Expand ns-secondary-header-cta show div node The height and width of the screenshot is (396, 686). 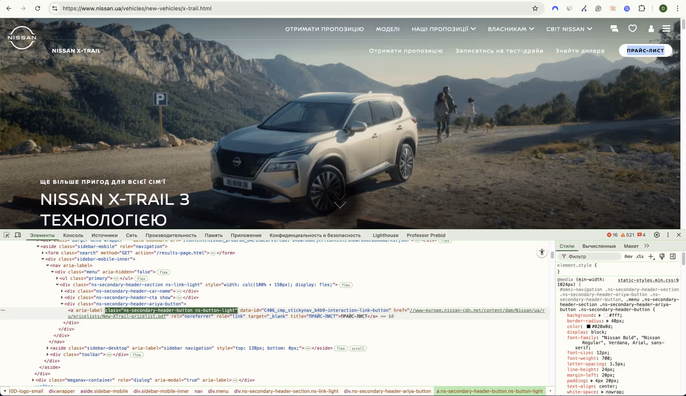point(62,298)
